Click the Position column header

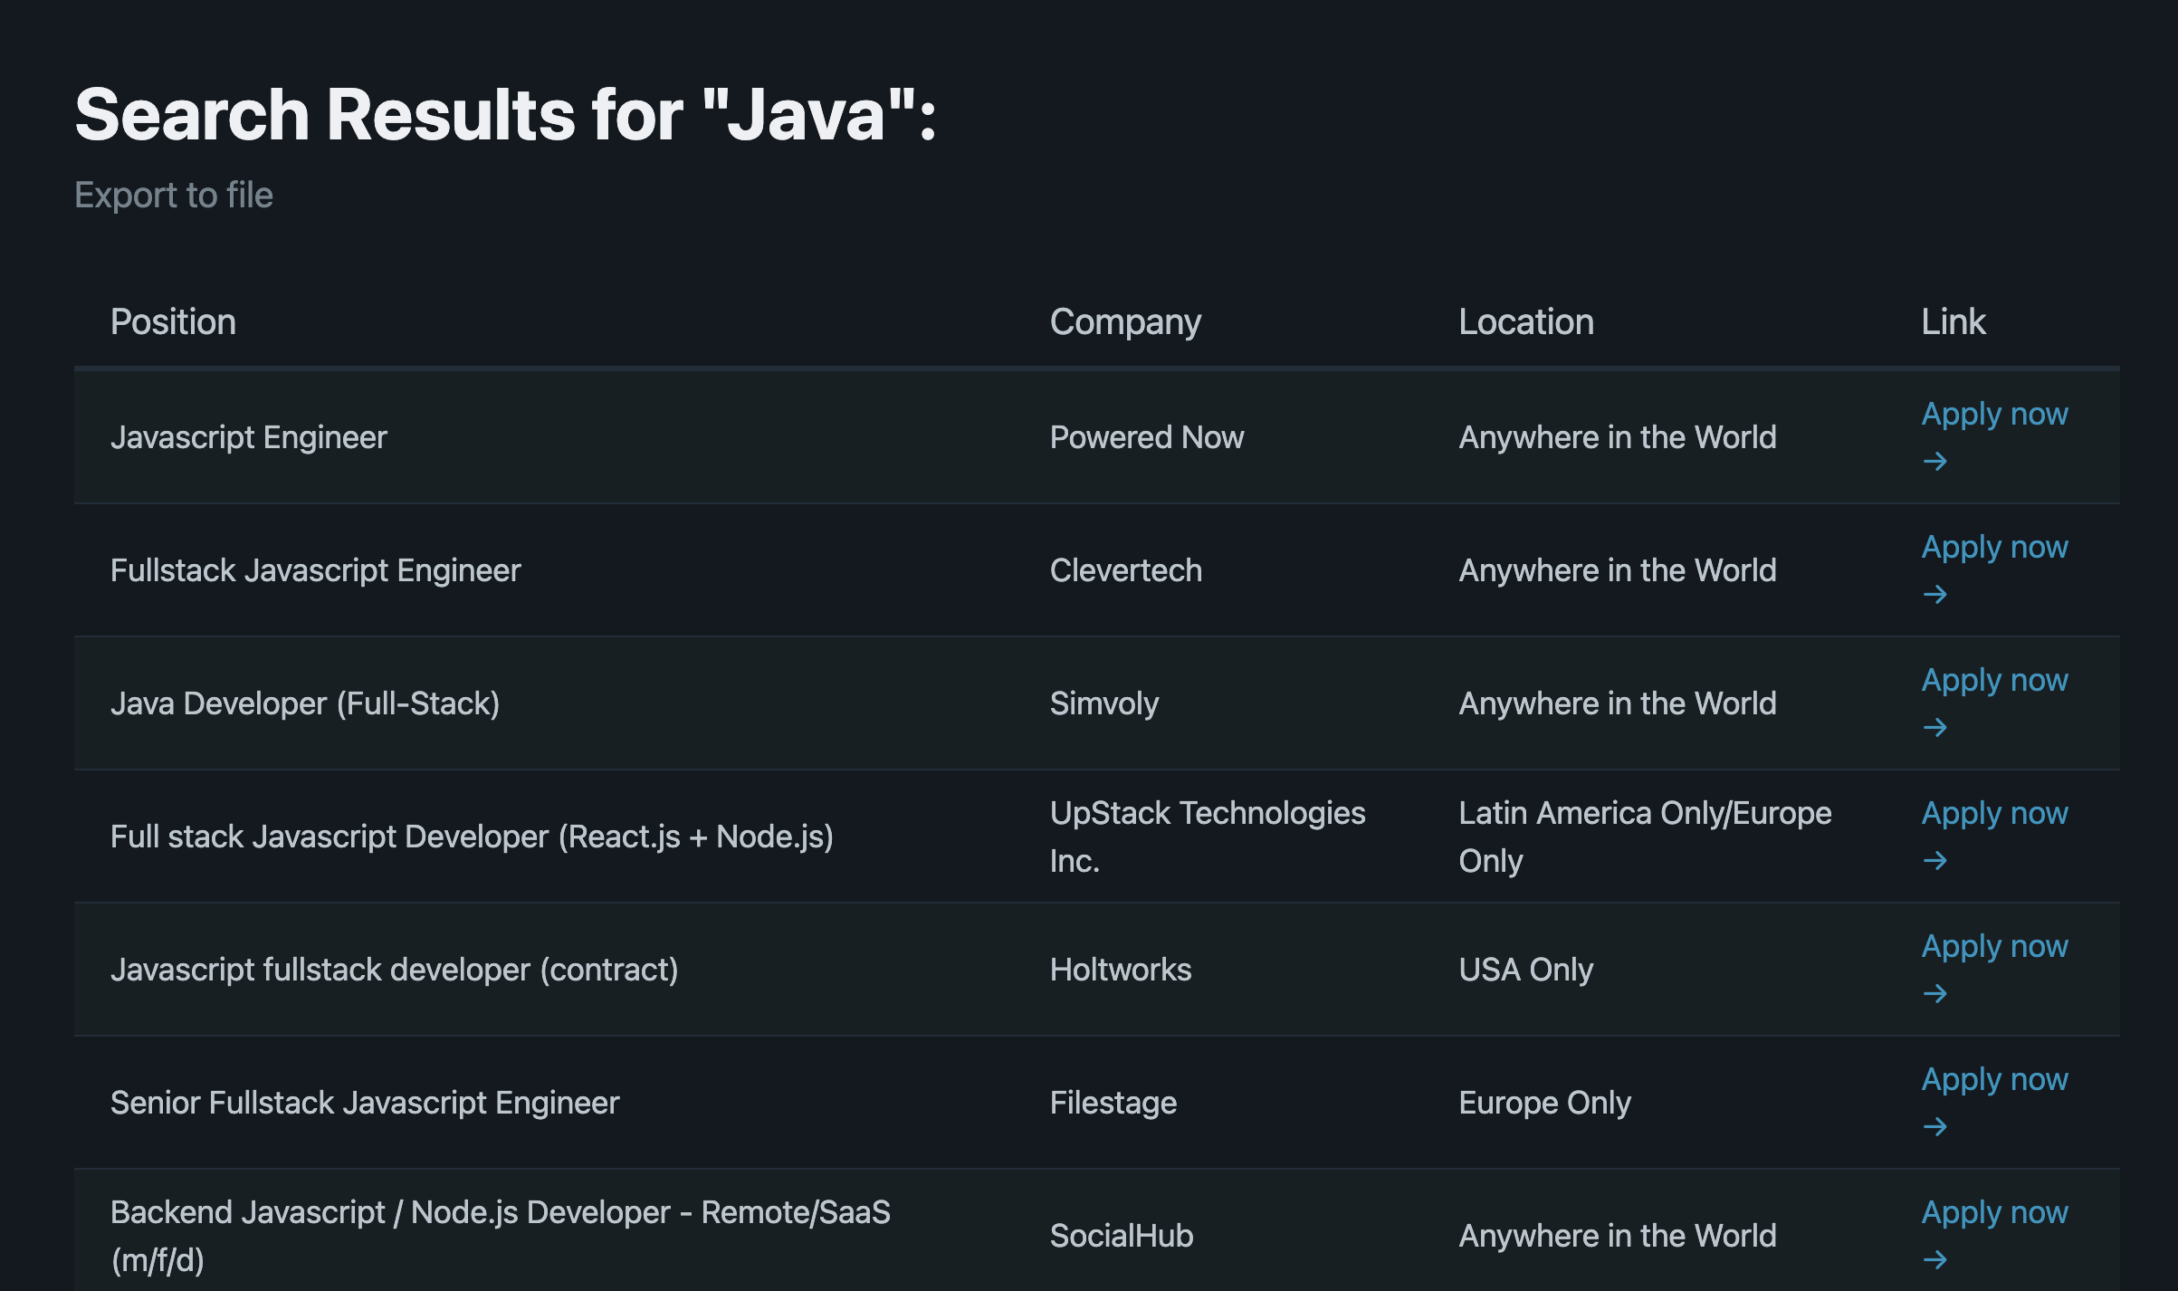pyautogui.click(x=173, y=322)
